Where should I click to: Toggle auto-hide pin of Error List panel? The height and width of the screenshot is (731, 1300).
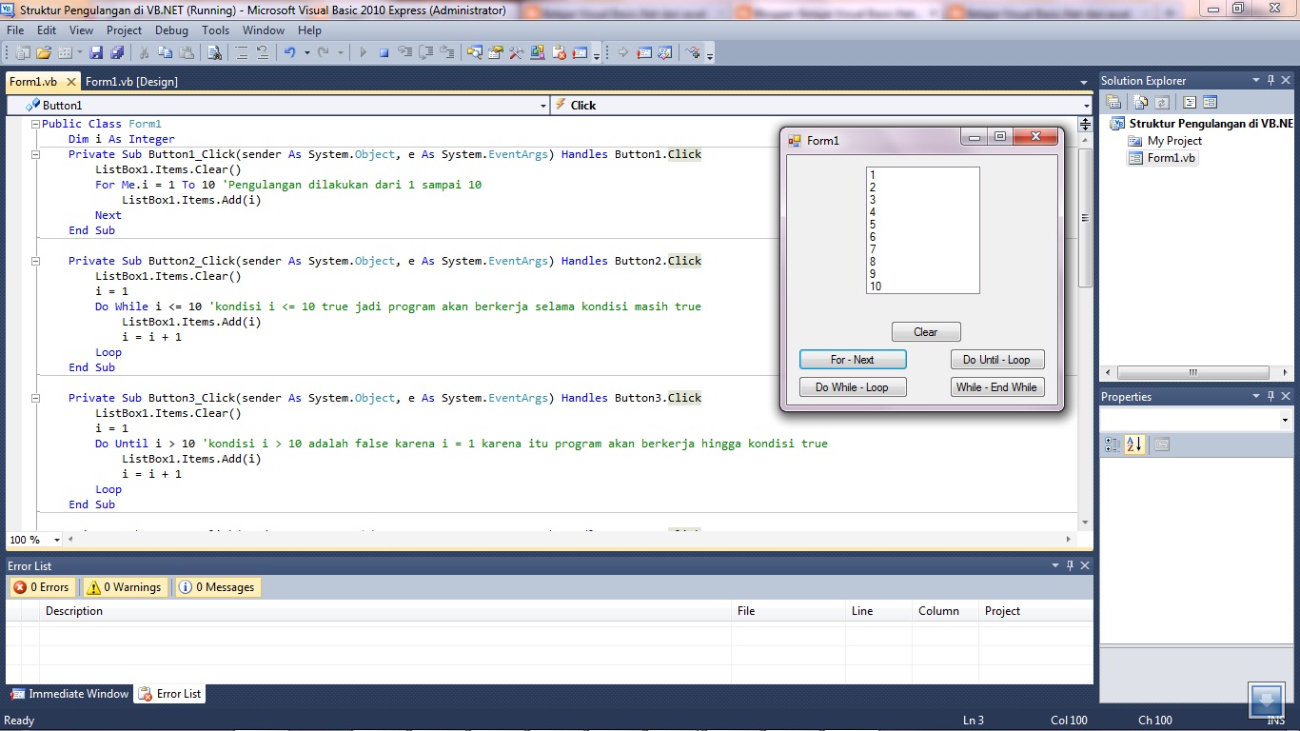(x=1070, y=565)
